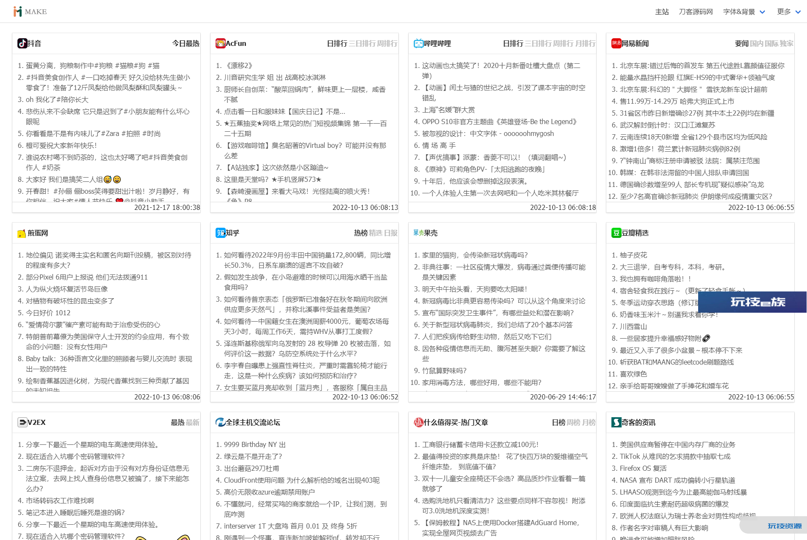Open Douyin item '橙可爱祝大家新年快乐!'
Screen dimensions: 807x540
click(61, 145)
